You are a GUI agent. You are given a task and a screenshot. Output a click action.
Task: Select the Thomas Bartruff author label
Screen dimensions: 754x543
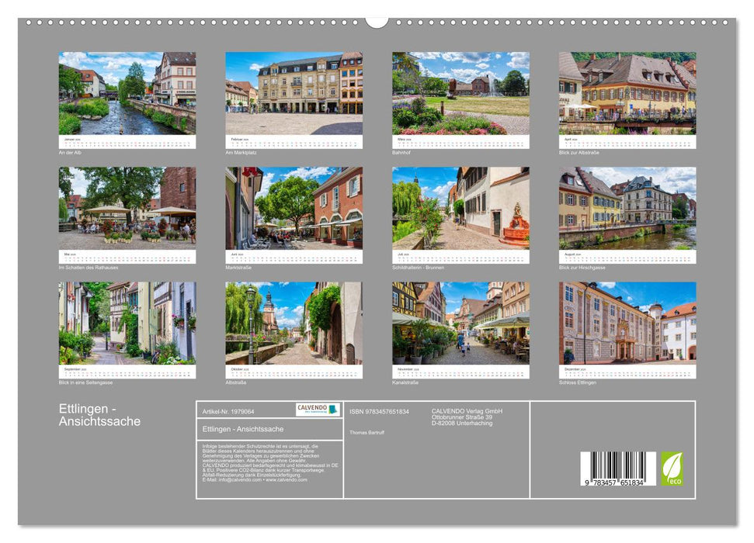pos(367,432)
